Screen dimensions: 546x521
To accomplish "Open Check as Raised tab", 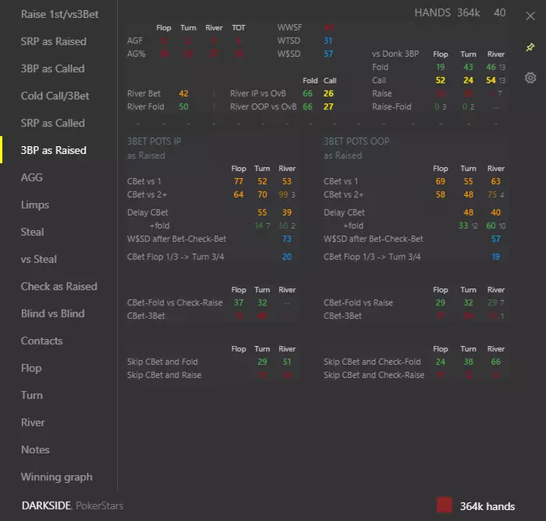I will (58, 287).
